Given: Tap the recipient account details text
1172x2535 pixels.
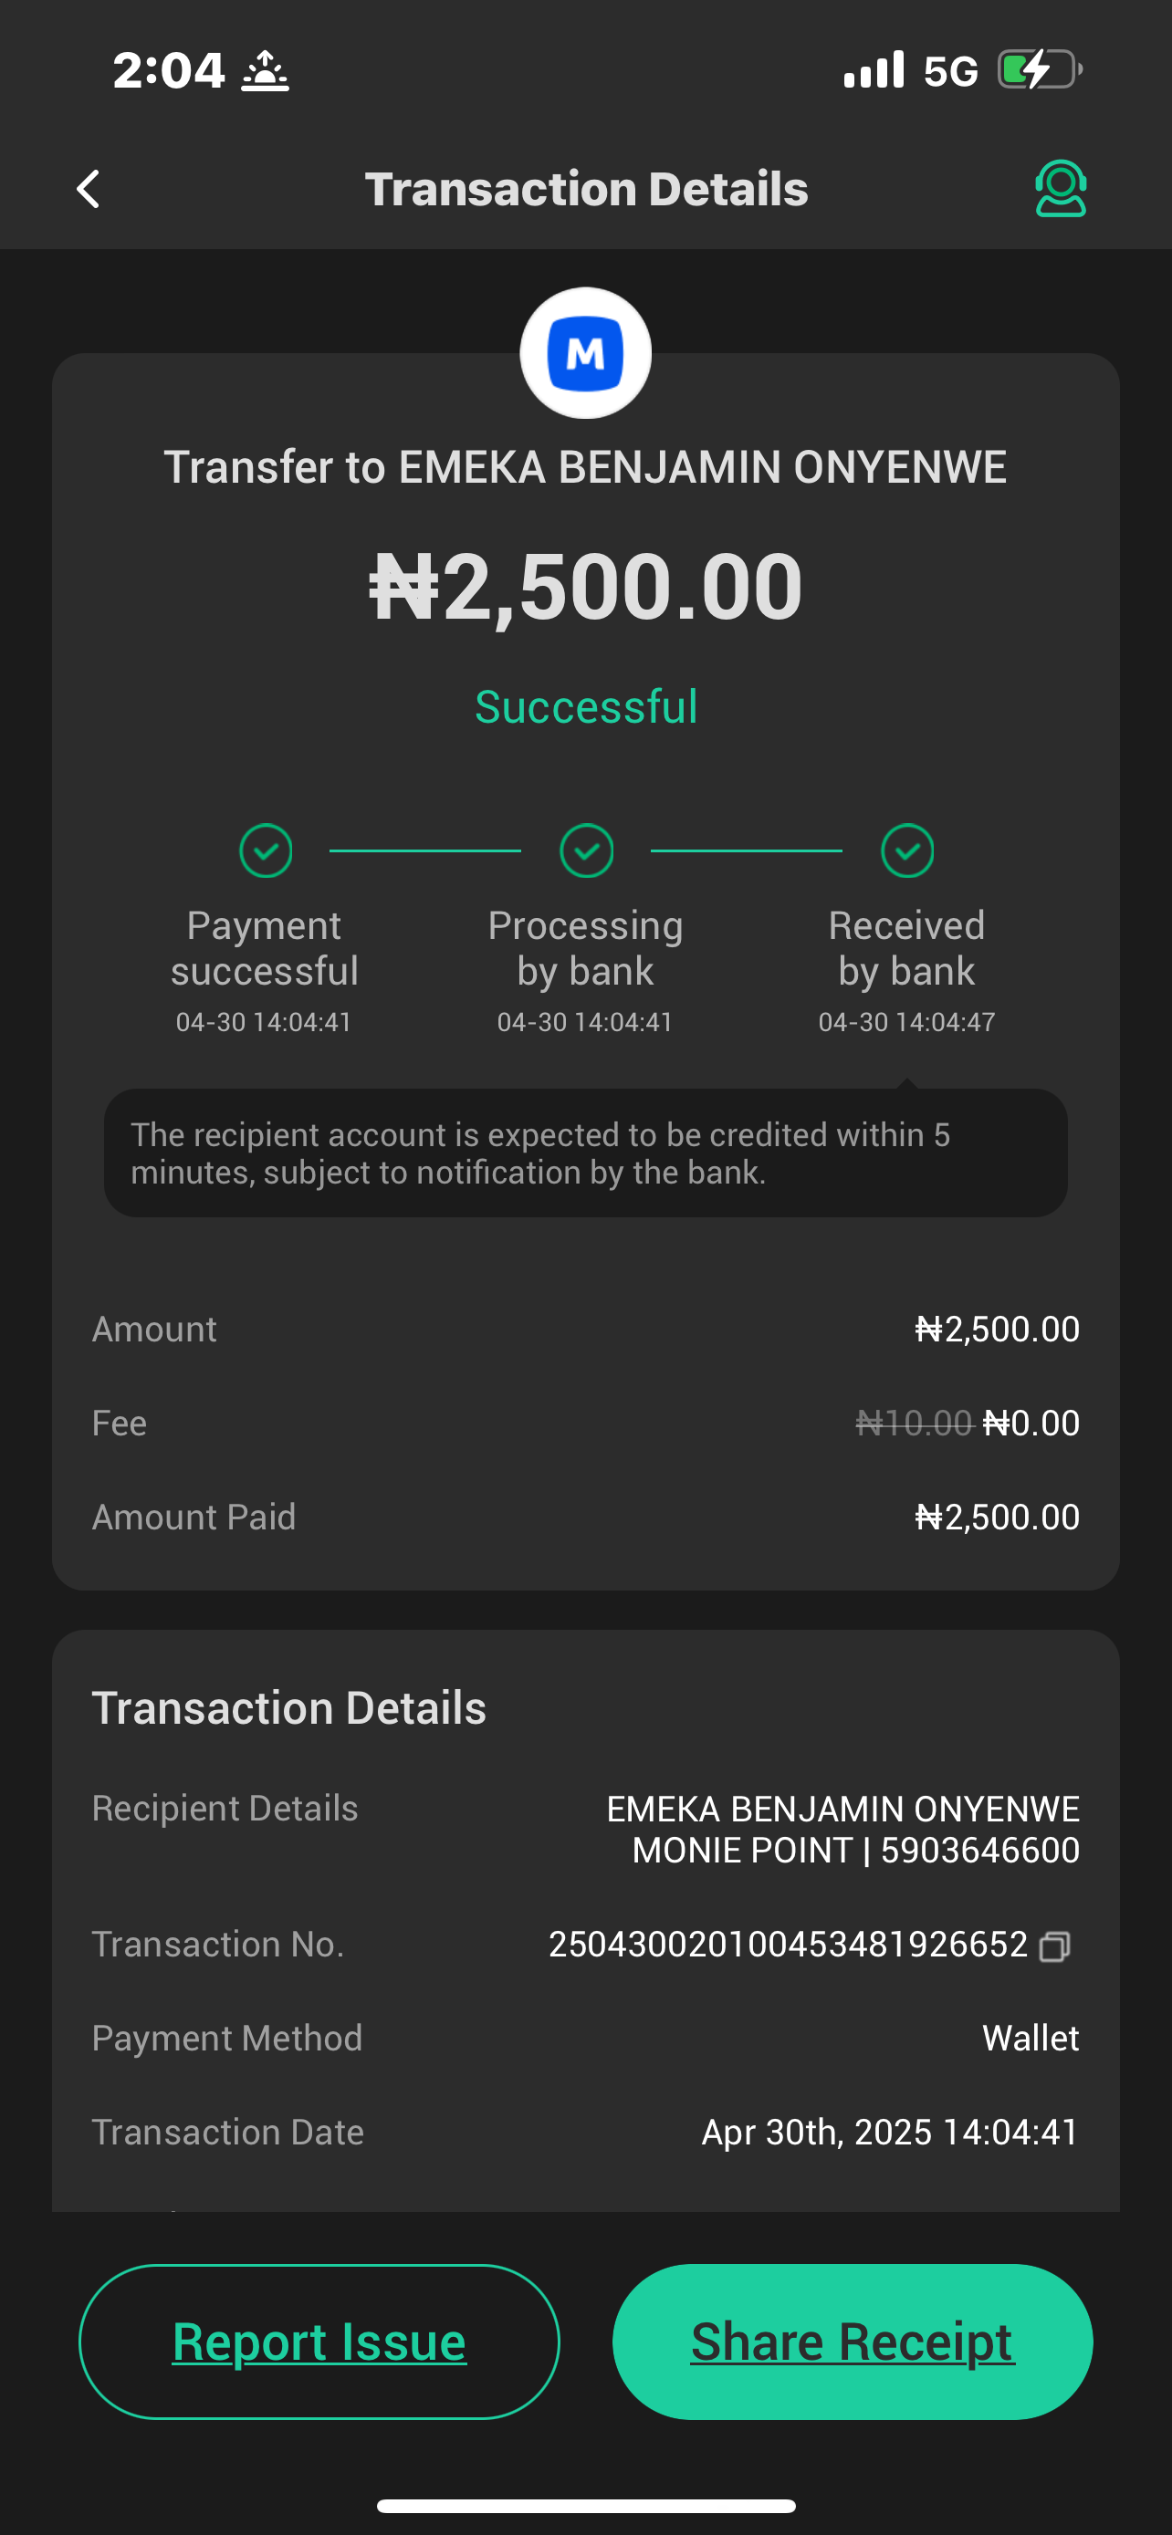Looking at the screenshot, I should click(842, 1830).
